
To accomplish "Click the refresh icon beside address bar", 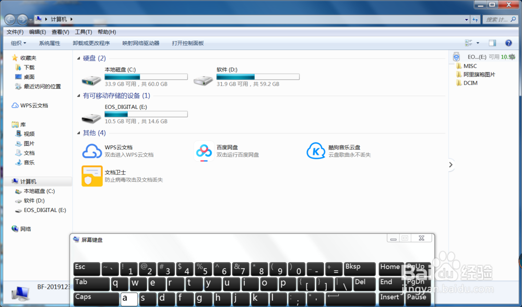I will pyautogui.click(x=475, y=20).
